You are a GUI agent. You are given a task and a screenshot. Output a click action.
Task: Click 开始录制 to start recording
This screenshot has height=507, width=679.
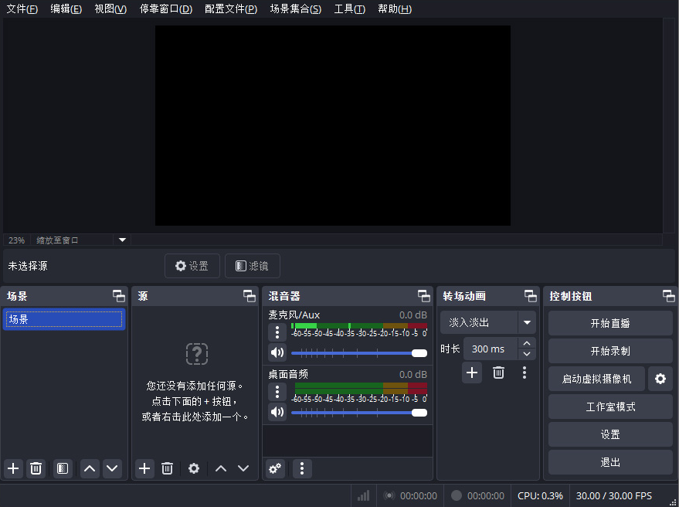[x=609, y=350]
